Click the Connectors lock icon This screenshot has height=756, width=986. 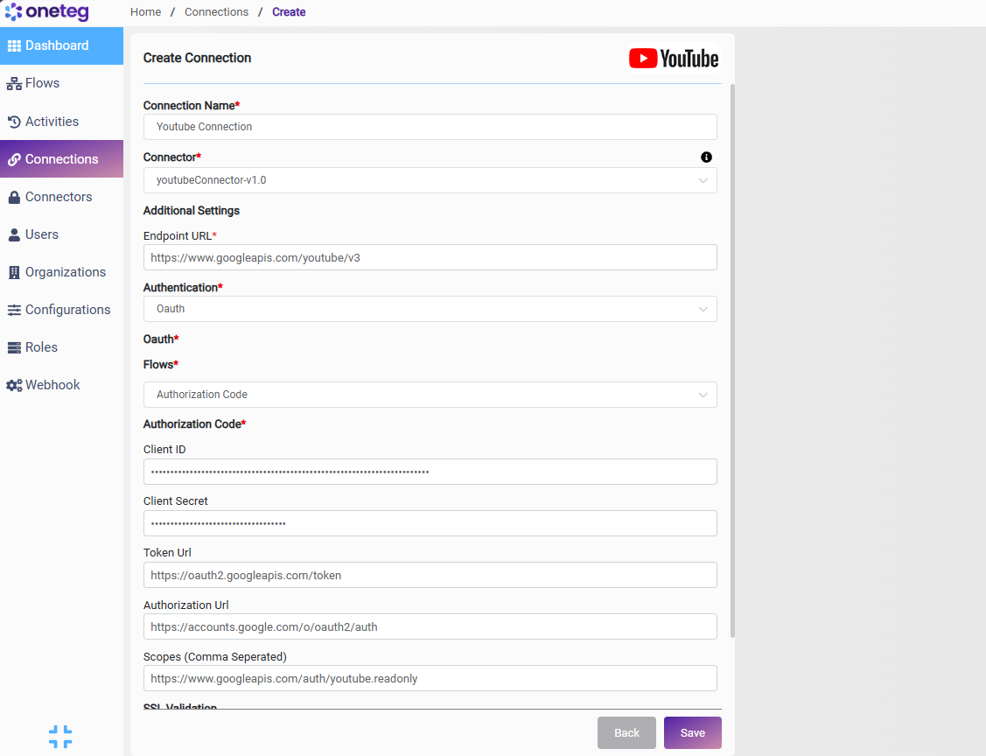click(14, 197)
